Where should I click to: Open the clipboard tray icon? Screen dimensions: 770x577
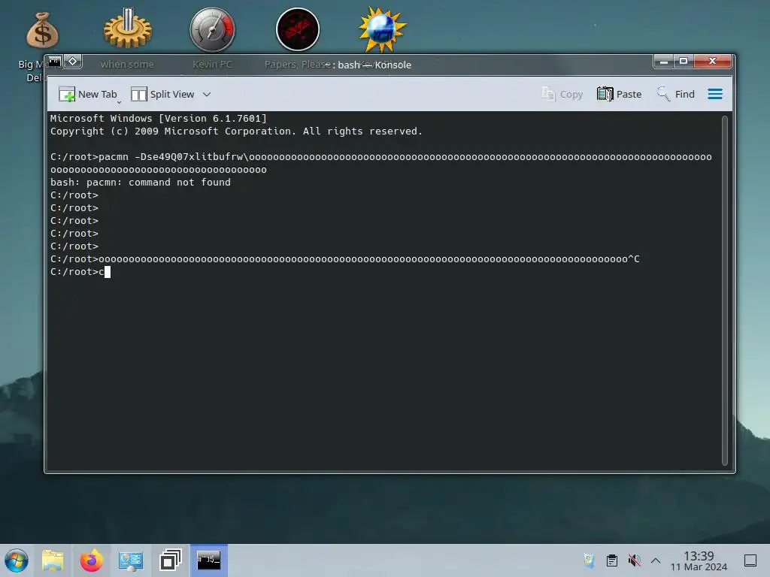click(612, 560)
